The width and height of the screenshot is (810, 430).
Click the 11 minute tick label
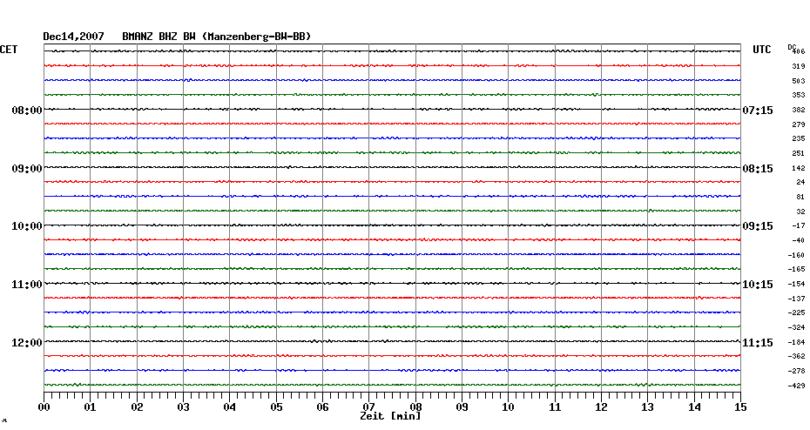click(555, 407)
